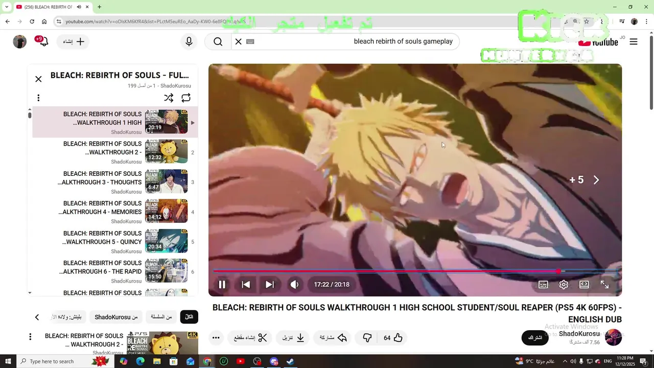Open the 'إنشاء' create button

click(74, 41)
